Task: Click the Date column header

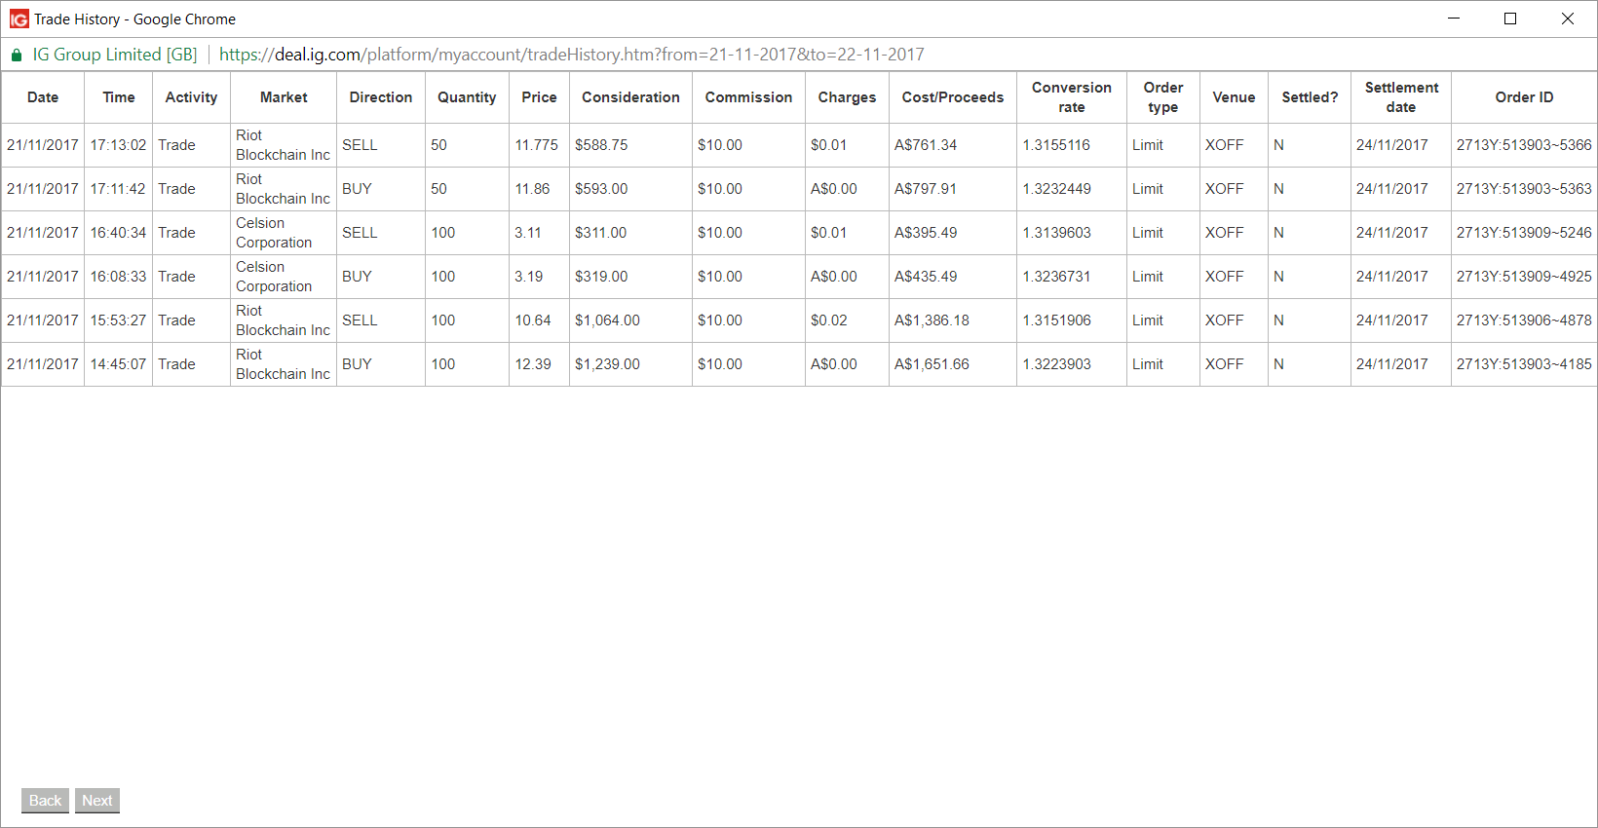Action: (43, 97)
